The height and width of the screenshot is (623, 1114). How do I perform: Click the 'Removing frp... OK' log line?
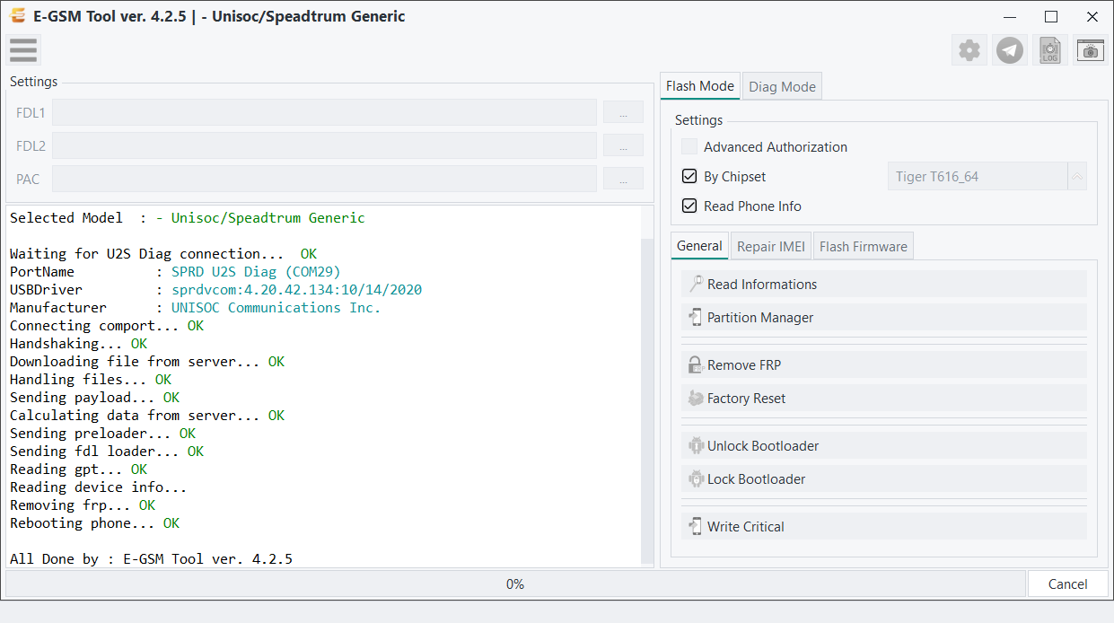83,505
